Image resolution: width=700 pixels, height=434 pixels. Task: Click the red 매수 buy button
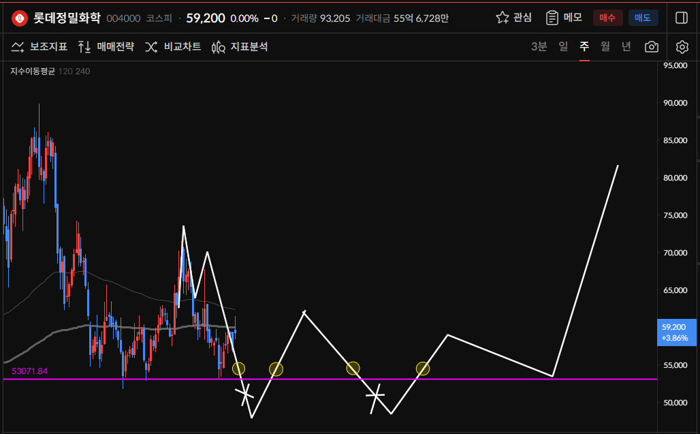tap(607, 18)
